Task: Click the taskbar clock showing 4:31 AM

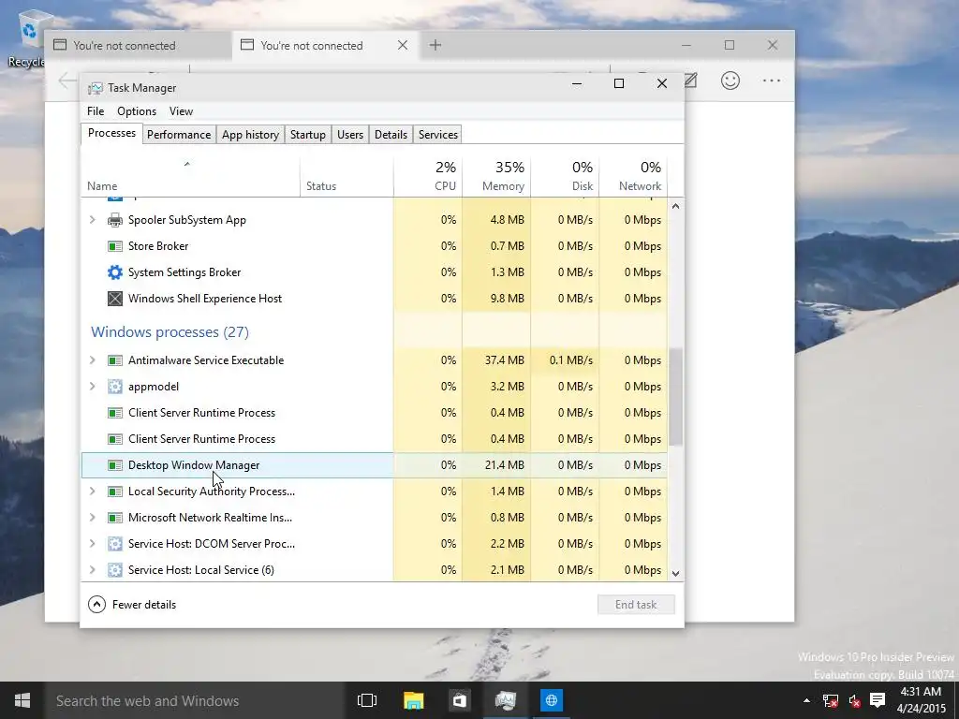Action: pos(922,700)
